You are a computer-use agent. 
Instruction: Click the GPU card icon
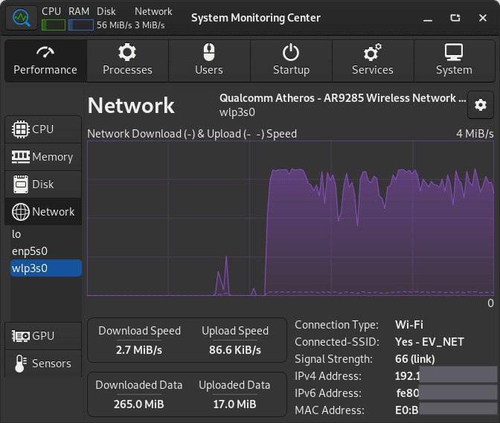click(21, 336)
